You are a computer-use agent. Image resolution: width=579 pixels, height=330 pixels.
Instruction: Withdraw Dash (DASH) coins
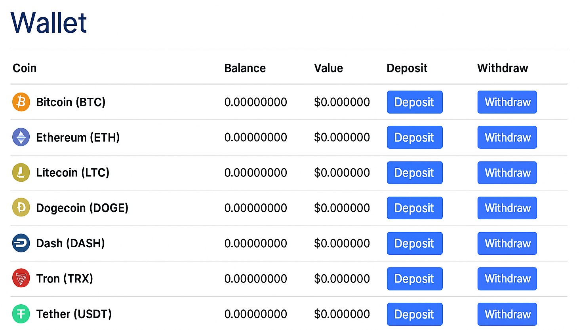pos(507,243)
